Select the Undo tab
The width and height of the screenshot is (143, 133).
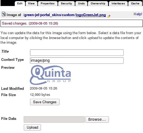(81, 4)
